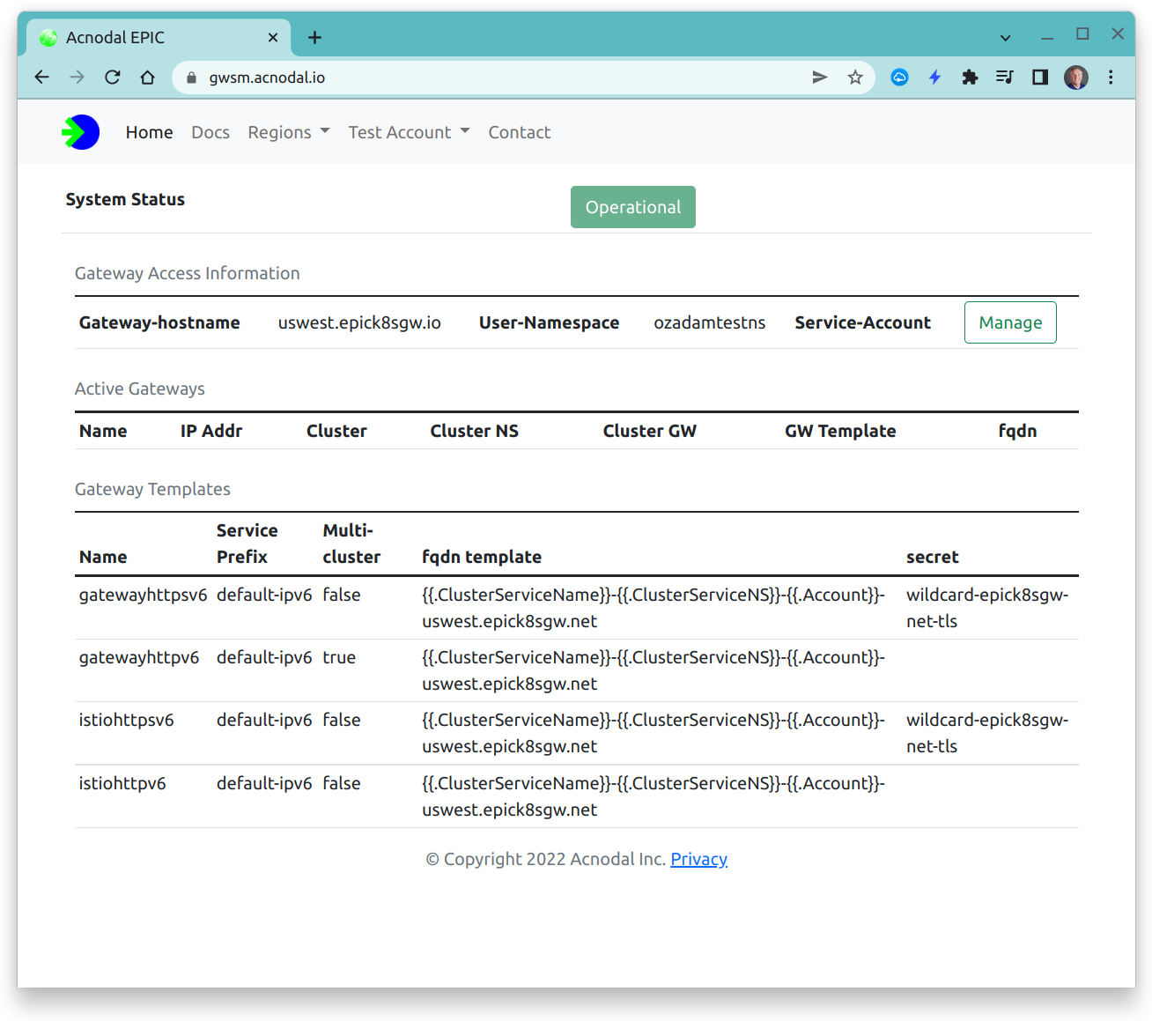Open the Contact nav link
The width and height of the screenshot is (1152, 1021).
point(520,132)
